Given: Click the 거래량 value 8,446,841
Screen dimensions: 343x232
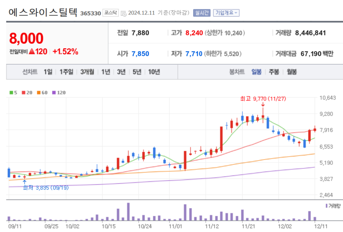Looking at the screenshot, I should pyautogui.click(x=310, y=33).
